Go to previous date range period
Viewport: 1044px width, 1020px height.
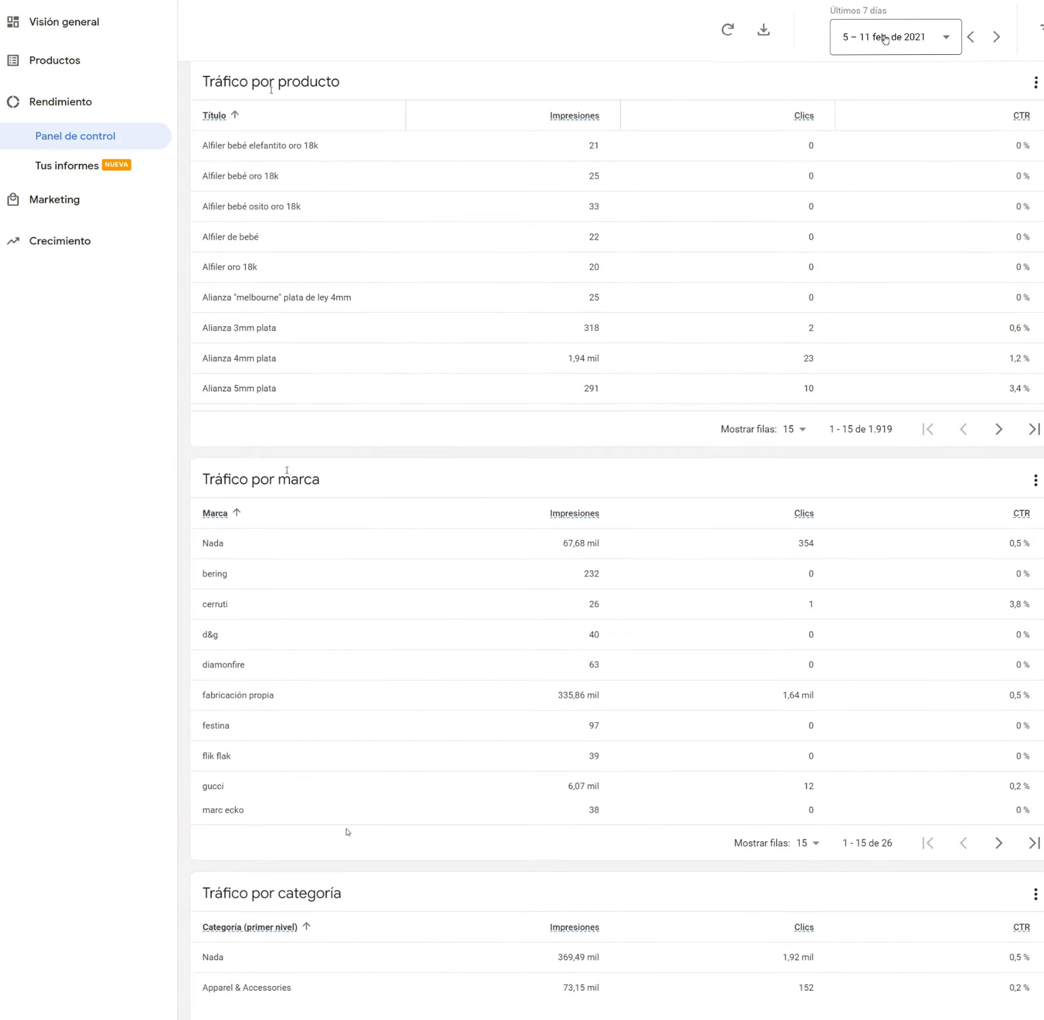(971, 37)
